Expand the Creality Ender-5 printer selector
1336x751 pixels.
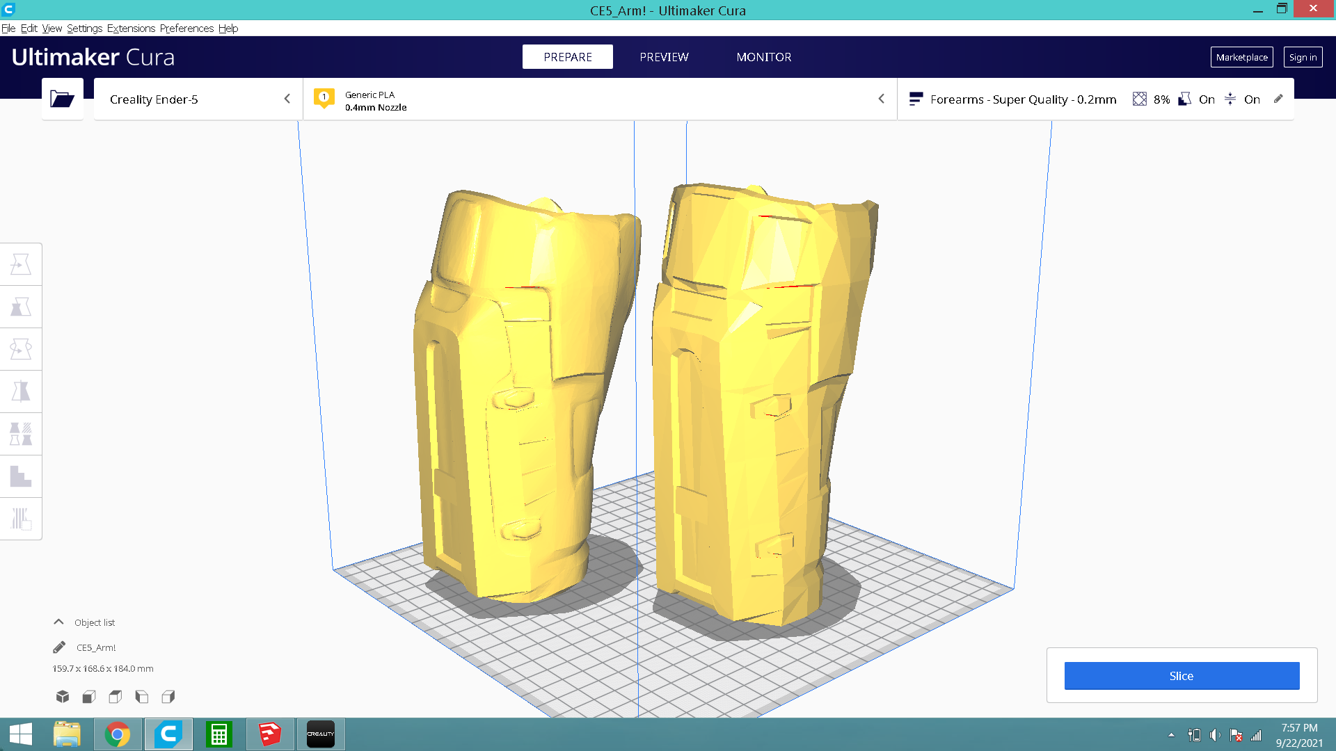[198, 99]
